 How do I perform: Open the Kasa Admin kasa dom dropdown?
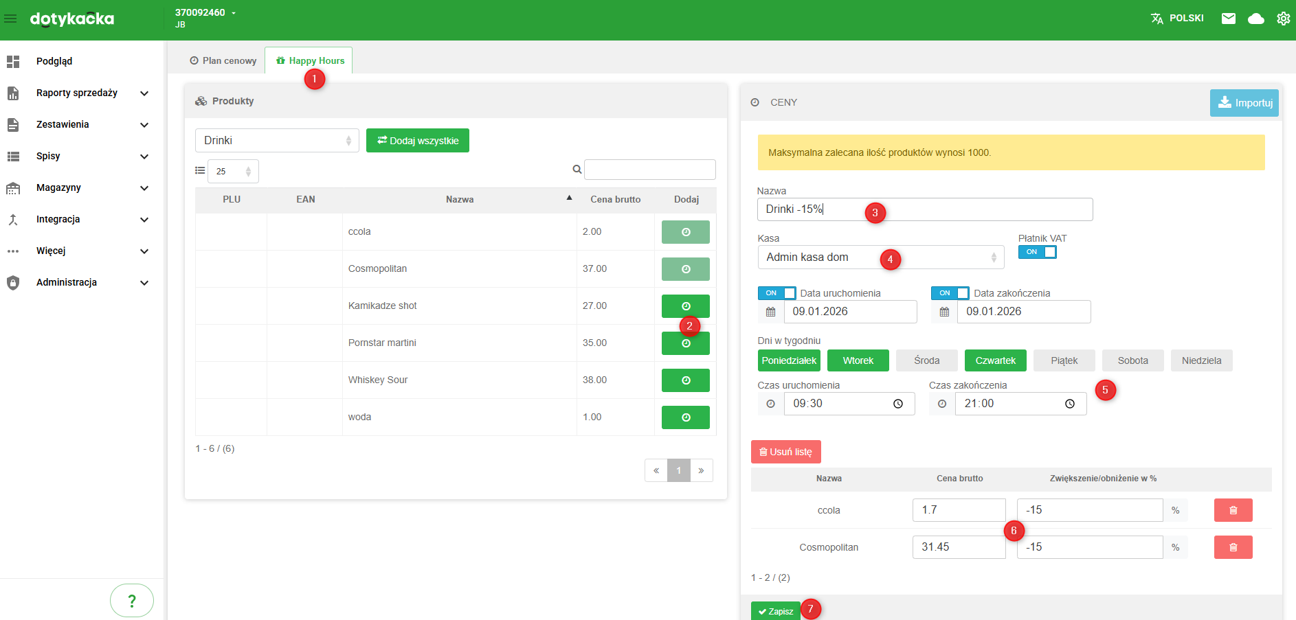click(880, 257)
